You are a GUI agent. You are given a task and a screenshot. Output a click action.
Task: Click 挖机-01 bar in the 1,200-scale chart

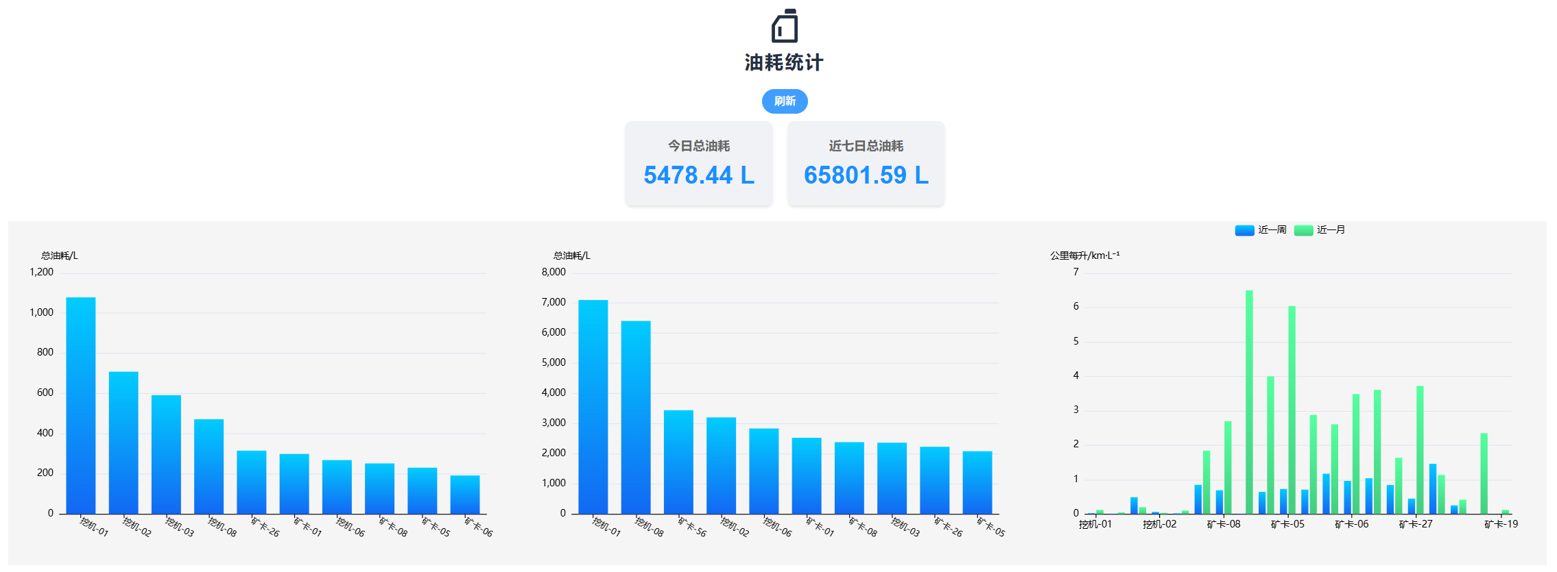pos(81,406)
